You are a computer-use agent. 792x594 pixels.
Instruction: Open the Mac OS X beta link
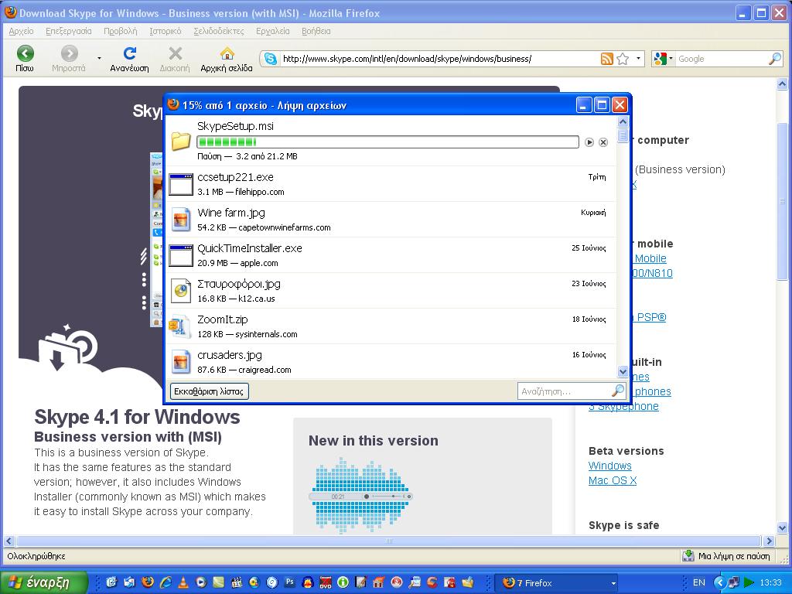[x=613, y=480]
